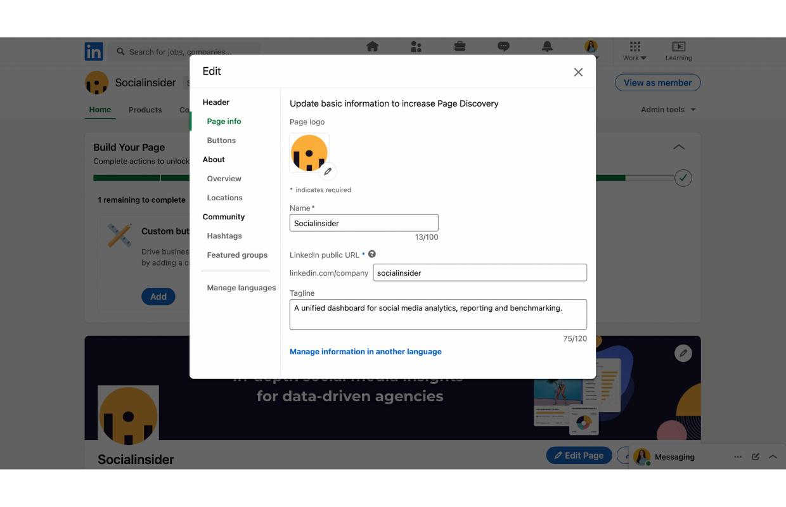Open the My Network people icon
786x507 pixels.
[416, 46]
